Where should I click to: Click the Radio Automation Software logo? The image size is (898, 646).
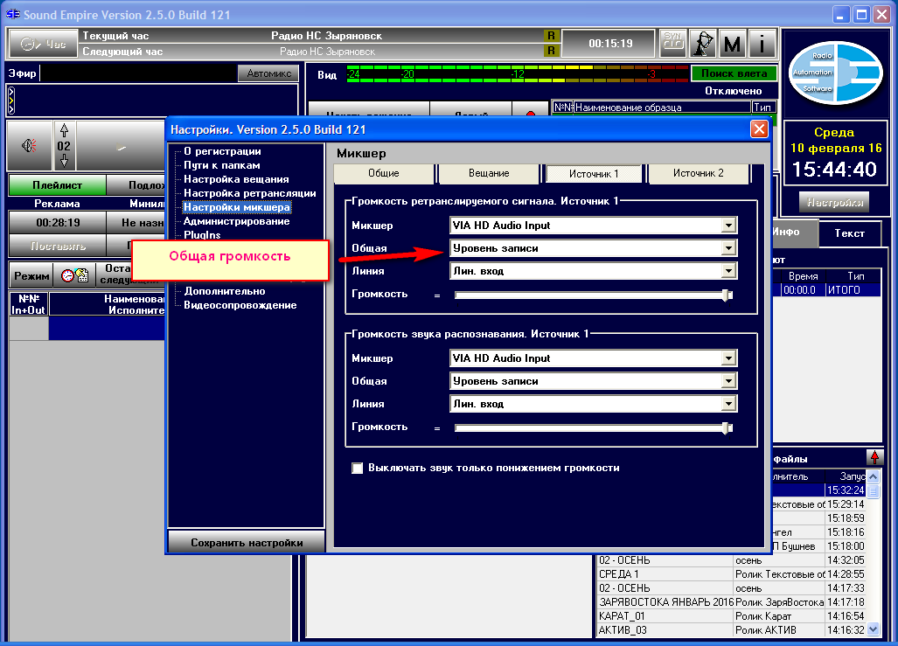click(836, 73)
